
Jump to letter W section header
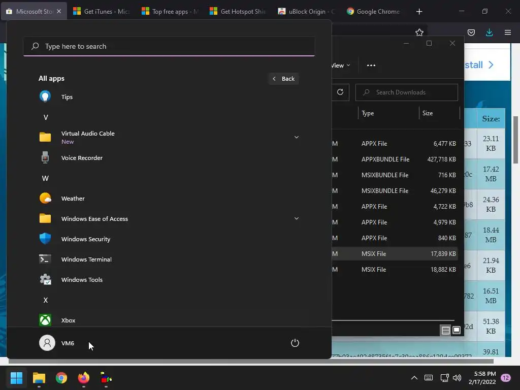point(45,178)
